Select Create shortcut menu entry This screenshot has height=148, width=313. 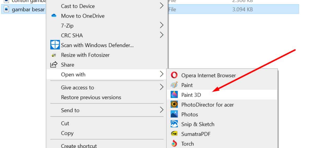tap(79, 146)
